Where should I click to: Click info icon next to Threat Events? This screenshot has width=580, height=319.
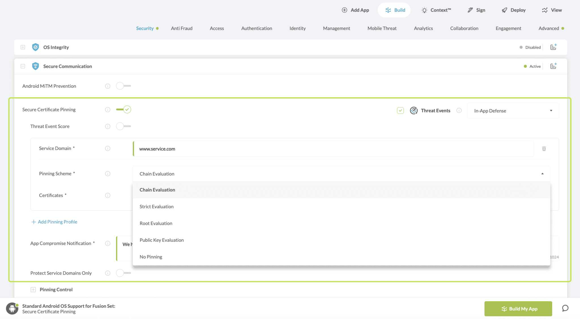click(459, 110)
